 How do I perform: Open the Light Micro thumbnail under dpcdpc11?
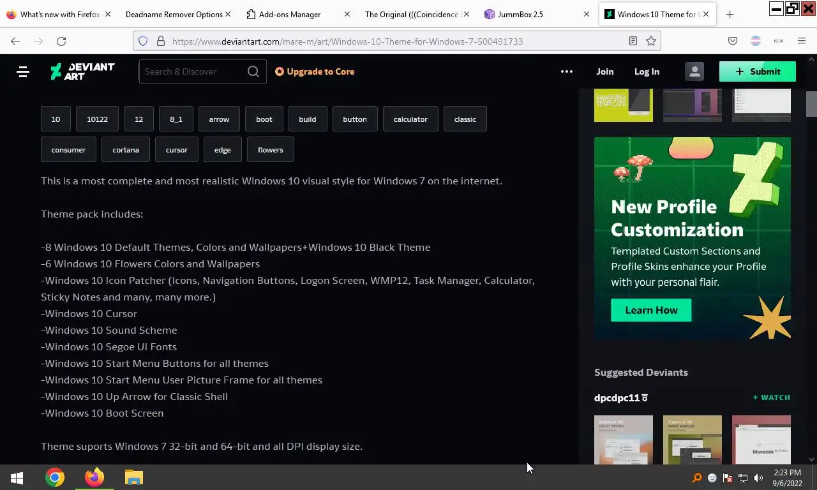tap(624, 440)
